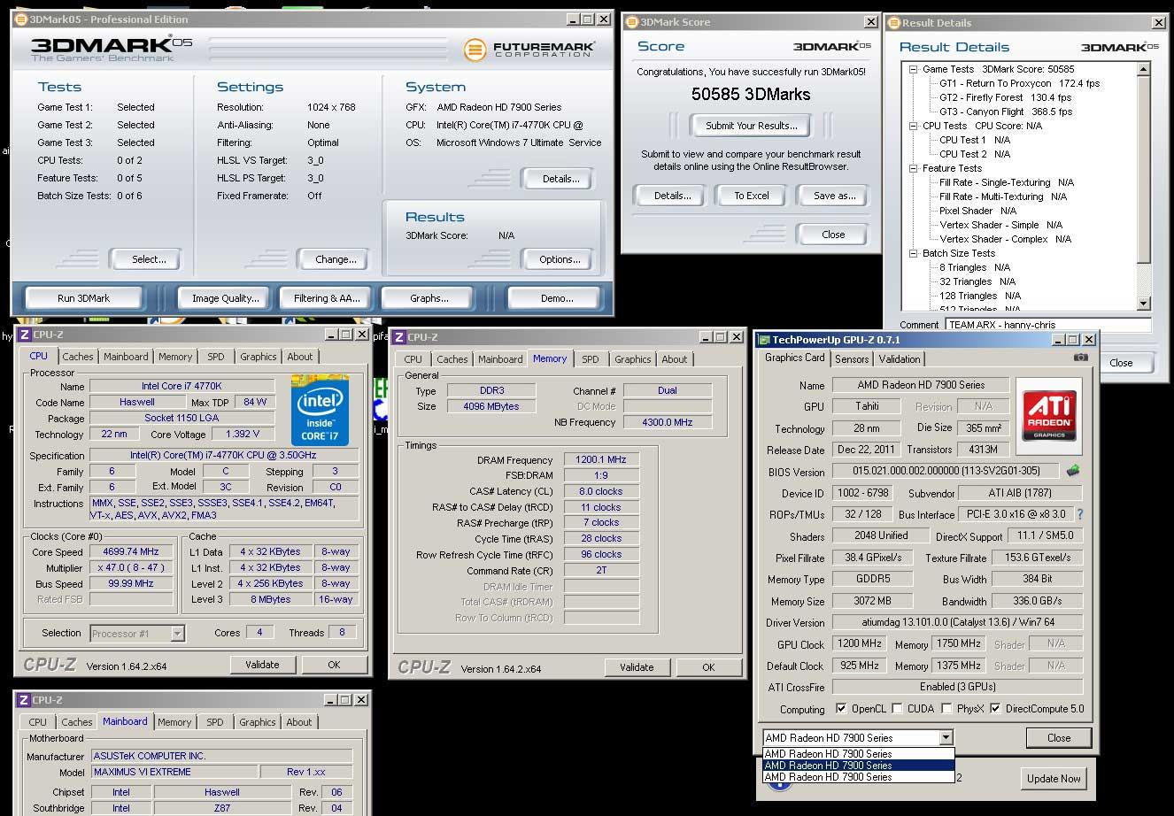Screen dimensions: 1174x816
Task: Open the Processor #1 selection dropdown
Action: click(177, 633)
